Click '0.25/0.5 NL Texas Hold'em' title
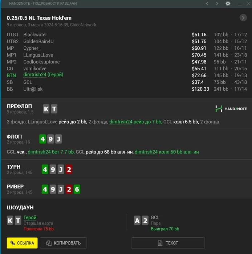Screen dimensions: 252x254 click(x=39, y=18)
